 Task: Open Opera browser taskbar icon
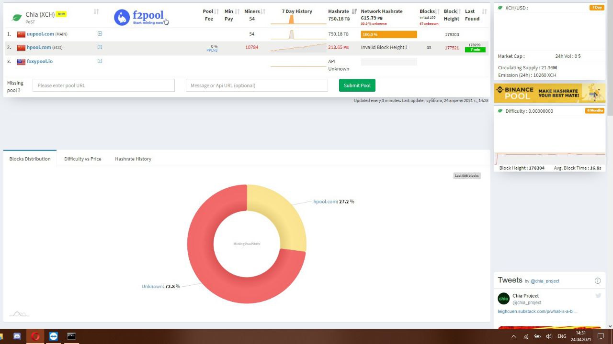tap(35, 336)
